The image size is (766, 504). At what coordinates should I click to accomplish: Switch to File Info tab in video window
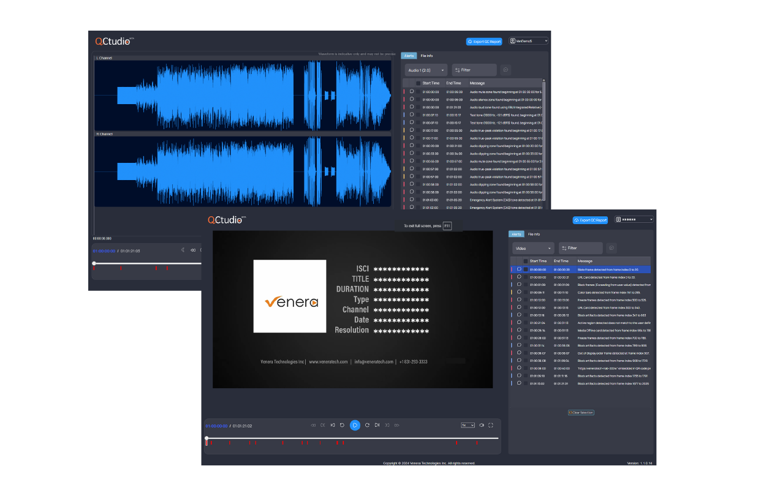click(534, 234)
